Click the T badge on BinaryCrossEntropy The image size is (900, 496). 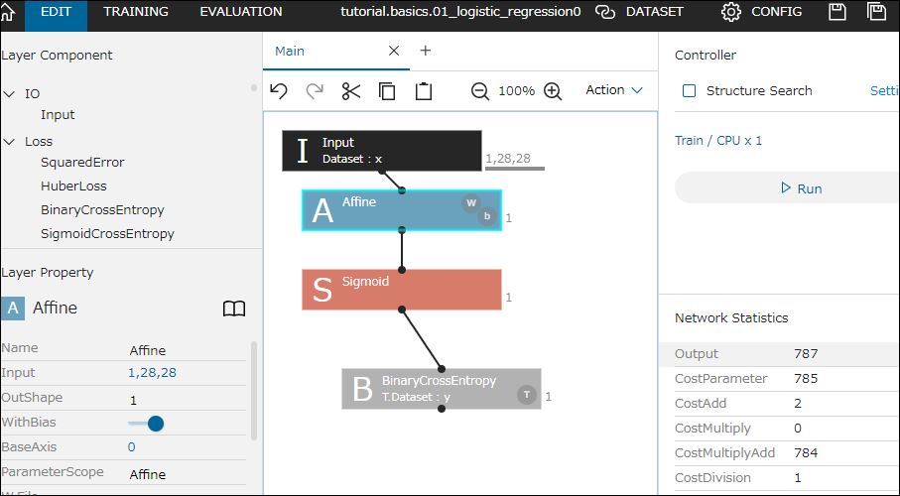[x=526, y=395]
